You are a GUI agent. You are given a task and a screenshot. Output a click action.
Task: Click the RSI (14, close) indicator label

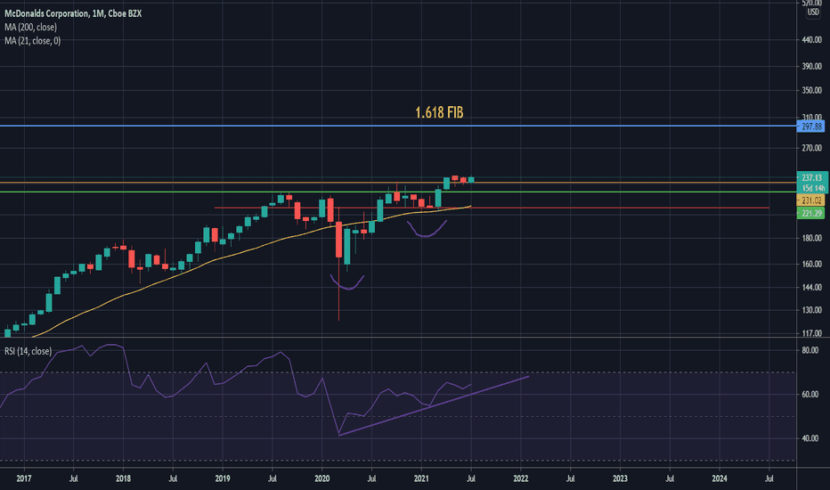pyautogui.click(x=28, y=351)
